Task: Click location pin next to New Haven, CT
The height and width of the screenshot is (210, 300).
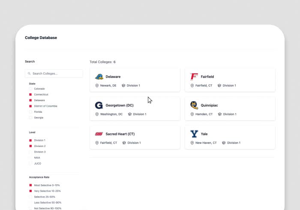Action: pos(192,143)
